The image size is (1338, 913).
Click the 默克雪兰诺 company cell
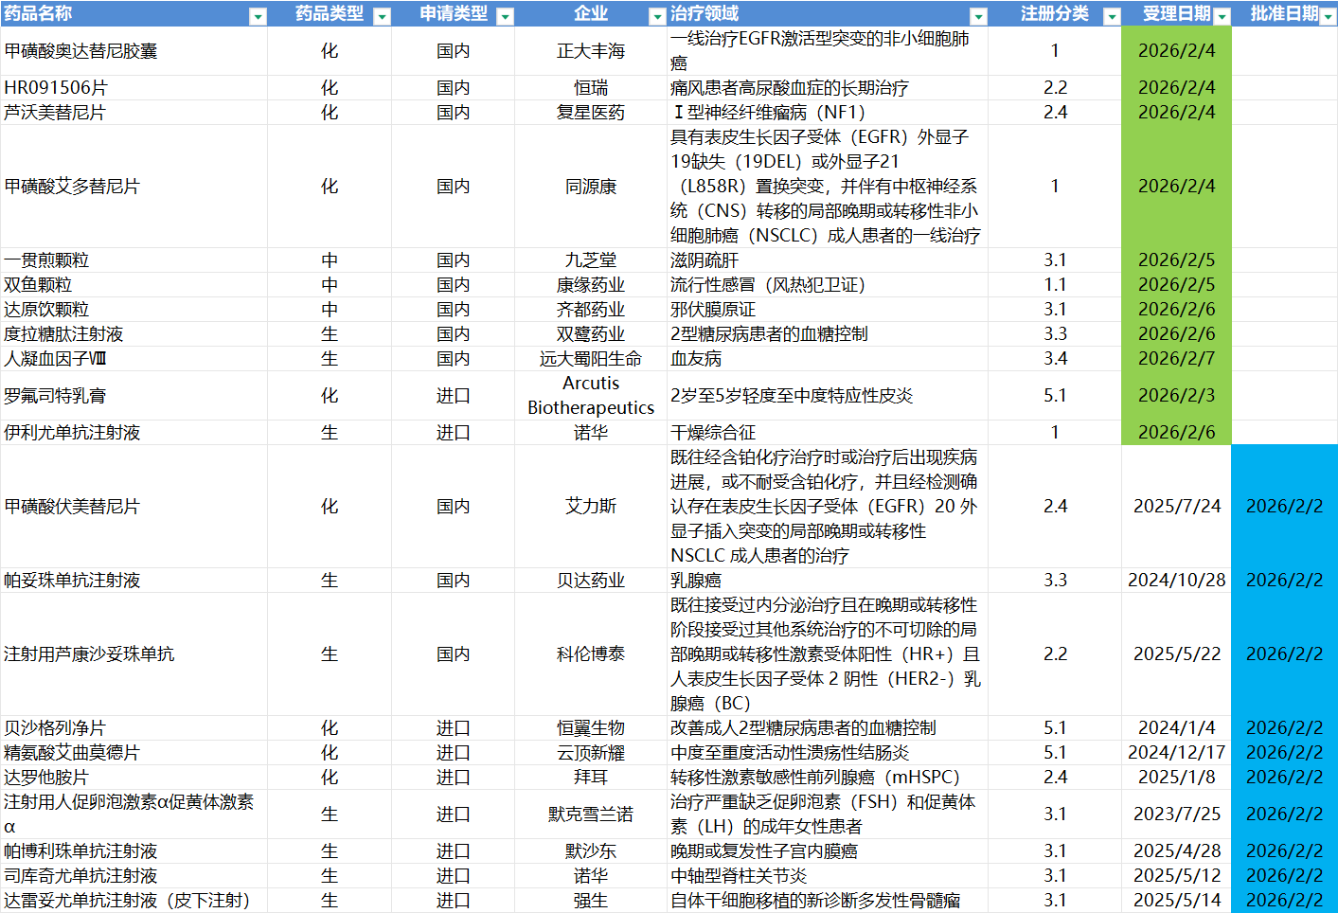click(590, 815)
